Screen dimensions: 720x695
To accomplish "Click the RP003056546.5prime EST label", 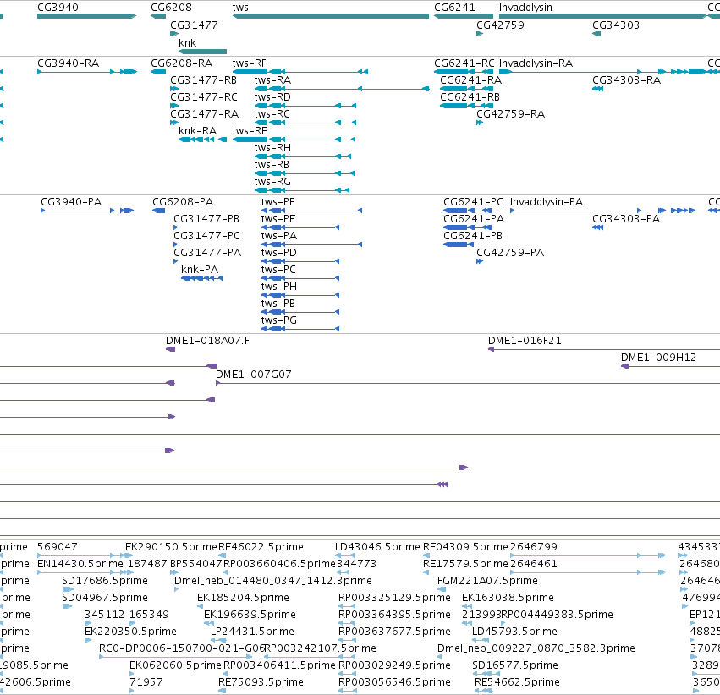I will pos(394,682).
